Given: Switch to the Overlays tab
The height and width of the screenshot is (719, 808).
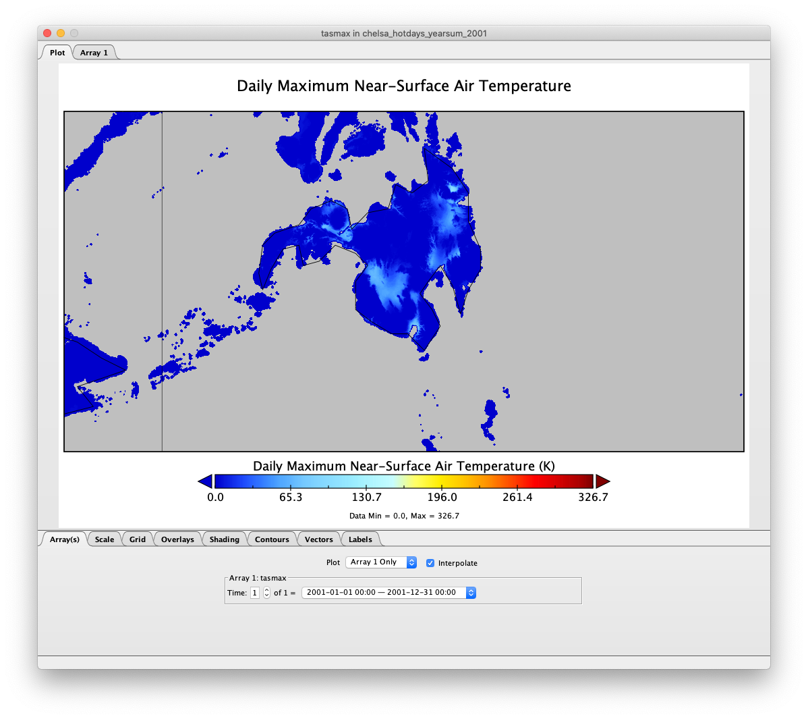Looking at the screenshot, I should 178,539.
